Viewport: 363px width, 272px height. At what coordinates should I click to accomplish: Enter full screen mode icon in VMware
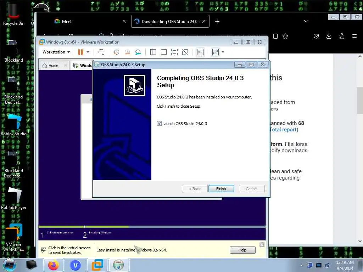174,52
